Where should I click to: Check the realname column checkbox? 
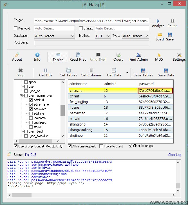coord(31,118)
